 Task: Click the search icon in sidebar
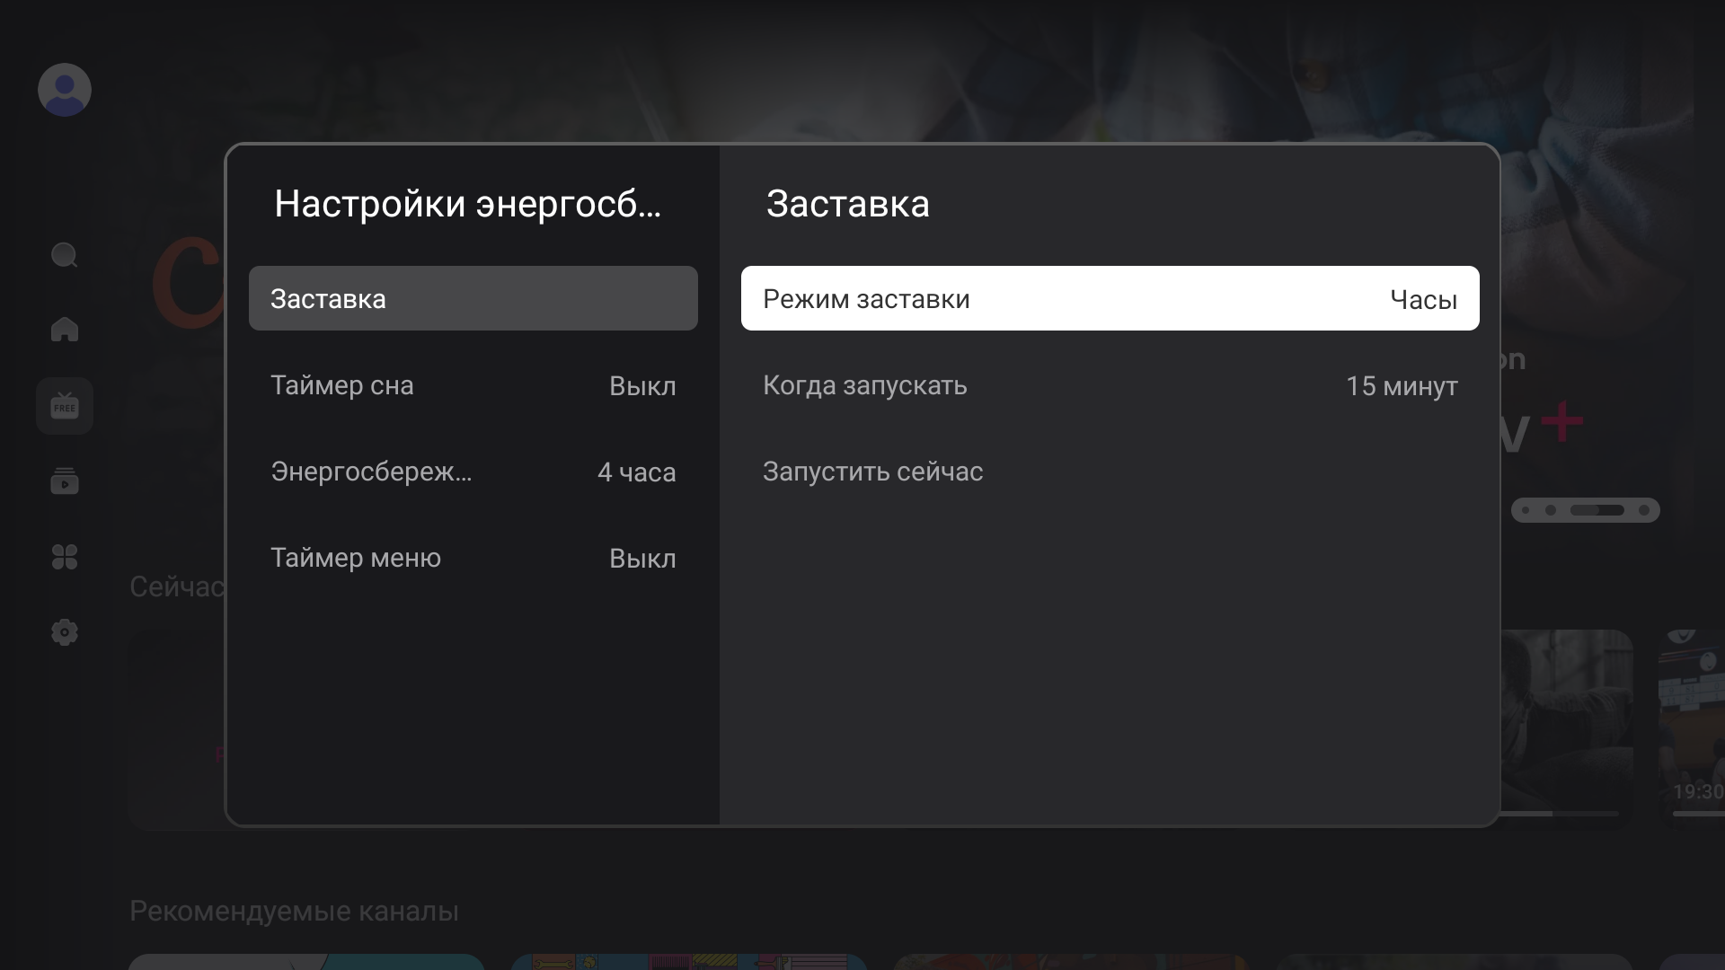pyautogui.click(x=65, y=256)
